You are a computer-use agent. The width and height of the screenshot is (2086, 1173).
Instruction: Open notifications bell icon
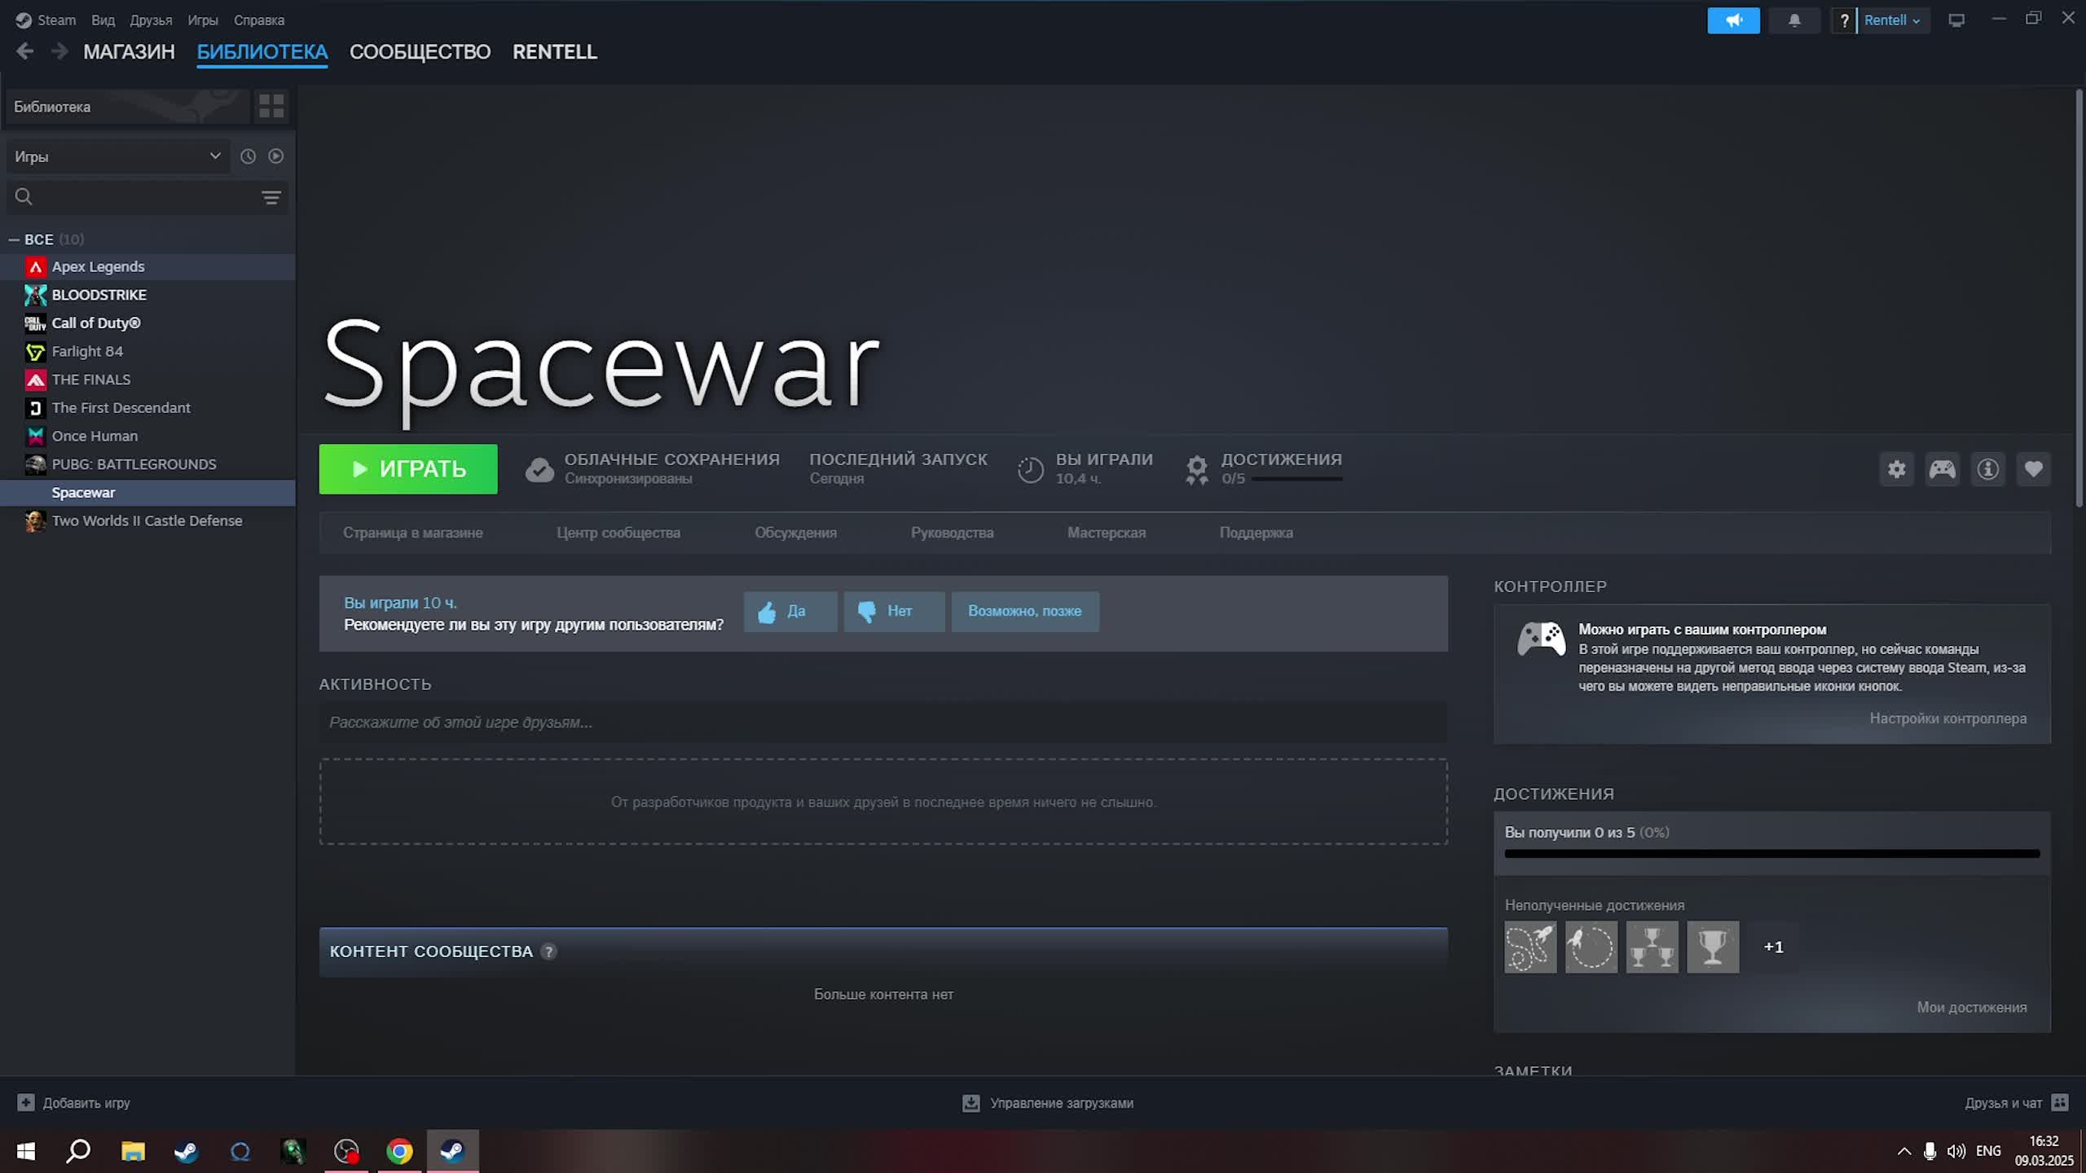[x=1794, y=20]
